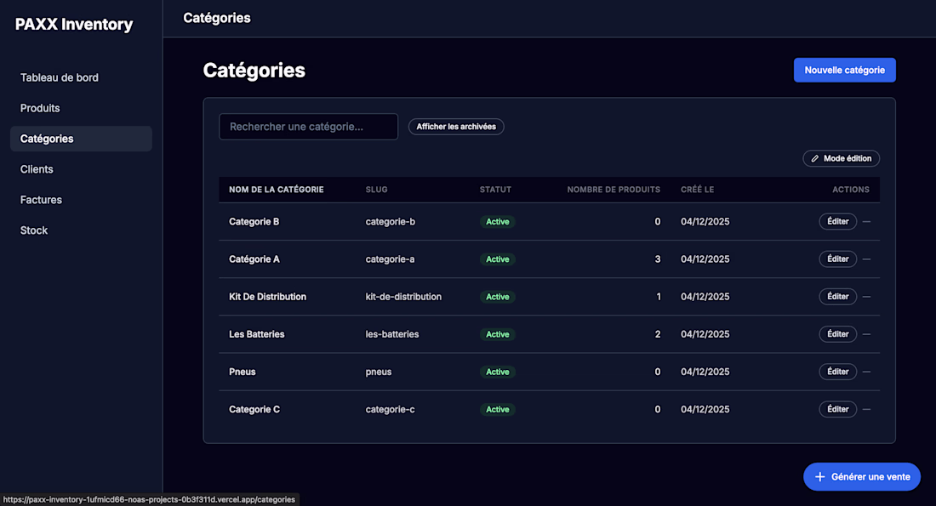
Task: Edit the Les Batteries category
Action: (837, 334)
